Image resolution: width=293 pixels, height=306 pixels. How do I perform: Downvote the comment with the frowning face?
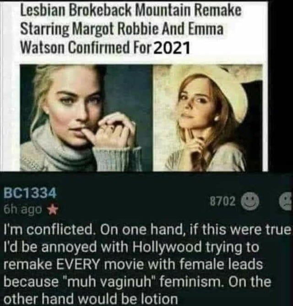click(x=286, y=201)
